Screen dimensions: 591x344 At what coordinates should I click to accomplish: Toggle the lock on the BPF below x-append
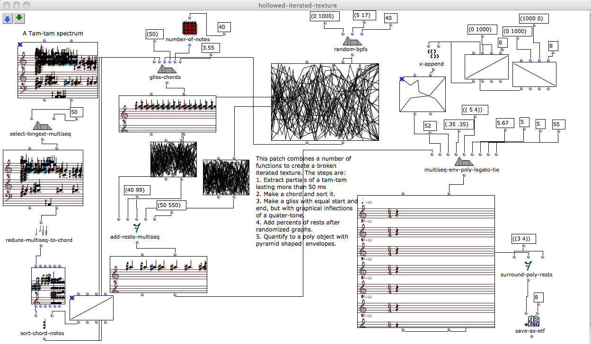402,79
